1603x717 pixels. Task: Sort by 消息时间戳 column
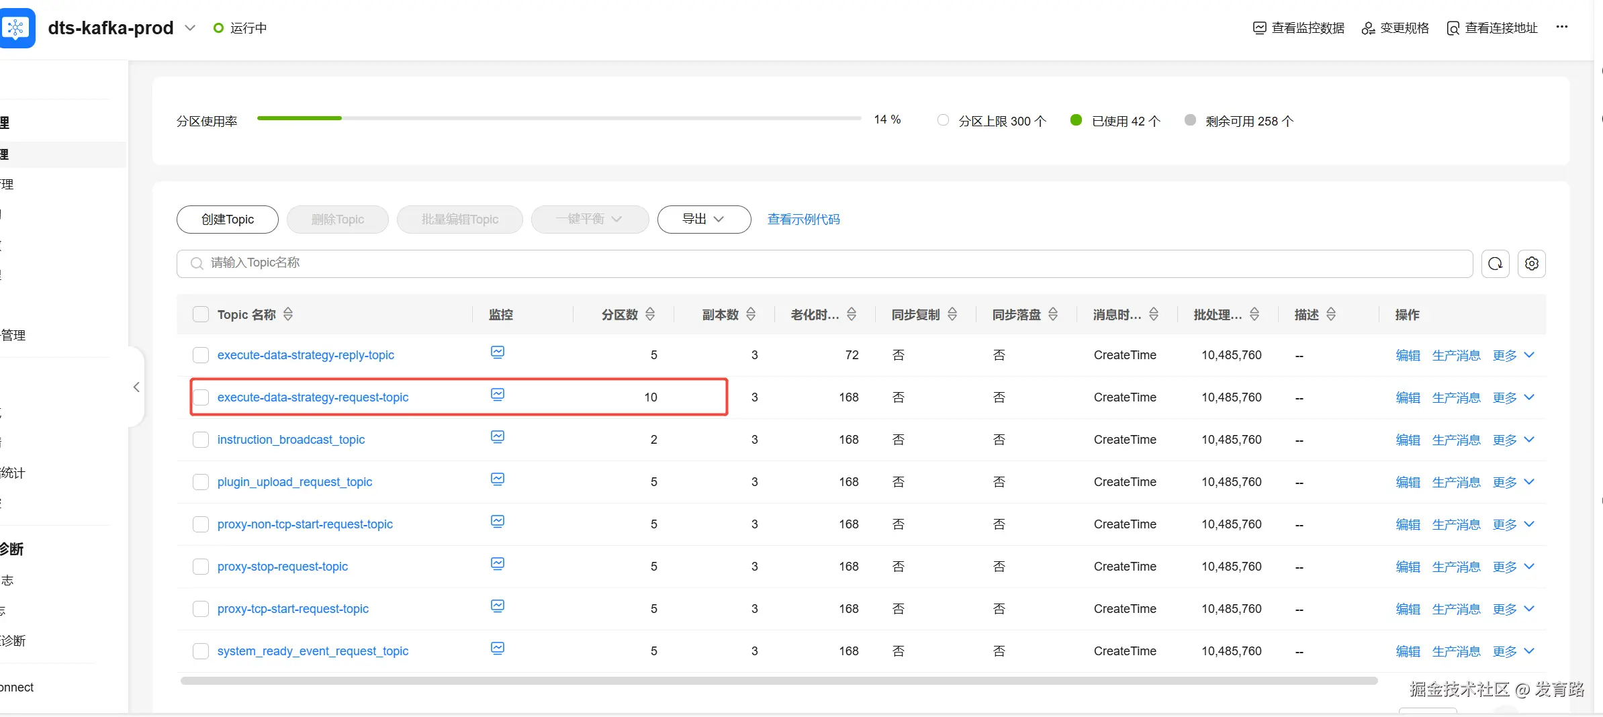(x=1154, y=314)
